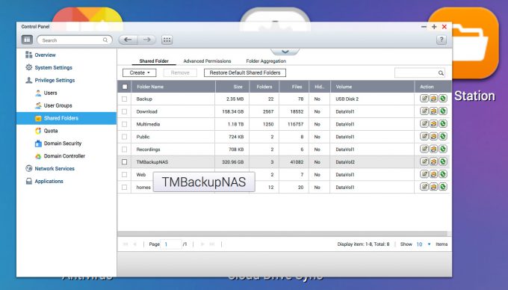Edit properties icon for Public folder

pyautogui.click(x=424, y=137)
